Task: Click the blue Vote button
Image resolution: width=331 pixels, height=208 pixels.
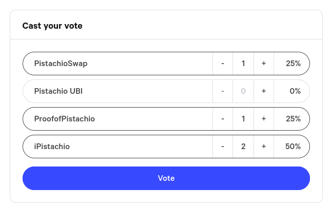Action: pyautogui.click(x=166, y=178)
